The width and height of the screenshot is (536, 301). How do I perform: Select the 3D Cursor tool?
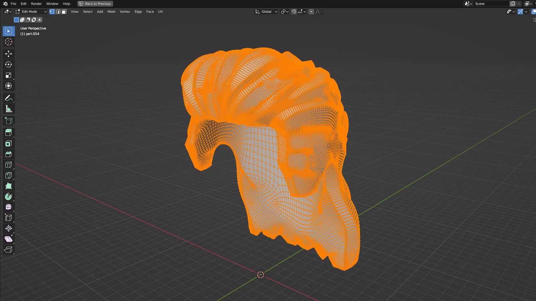[9, 42]
